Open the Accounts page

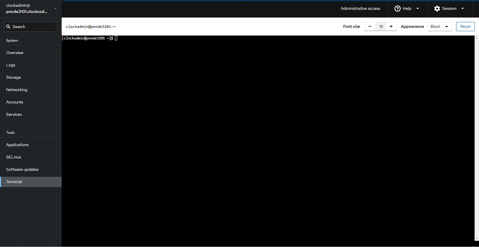(31, 102)
